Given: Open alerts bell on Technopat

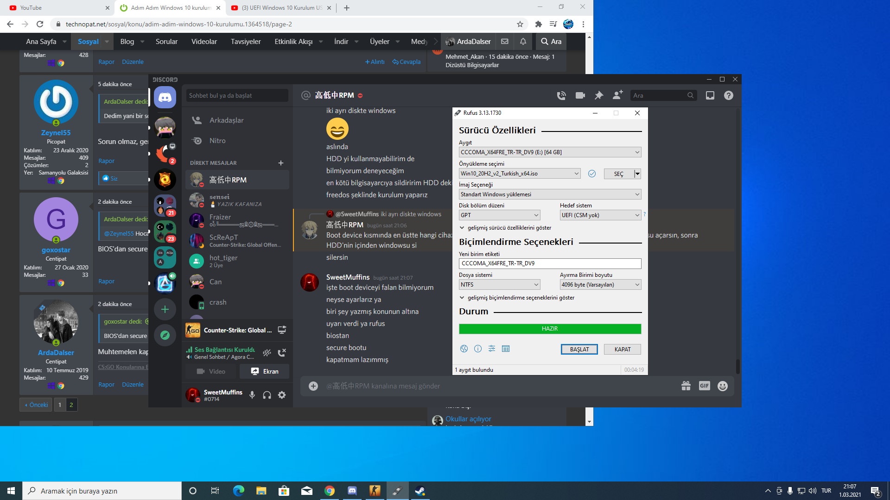Looking at the screenshot, I should 523,42.
